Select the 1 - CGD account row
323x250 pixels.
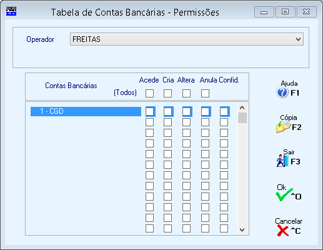point(86,111)
